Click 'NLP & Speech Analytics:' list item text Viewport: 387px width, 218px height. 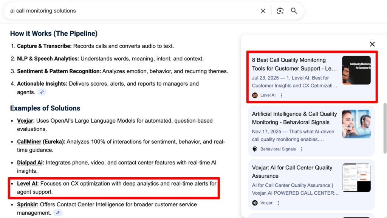click(110, 58)
